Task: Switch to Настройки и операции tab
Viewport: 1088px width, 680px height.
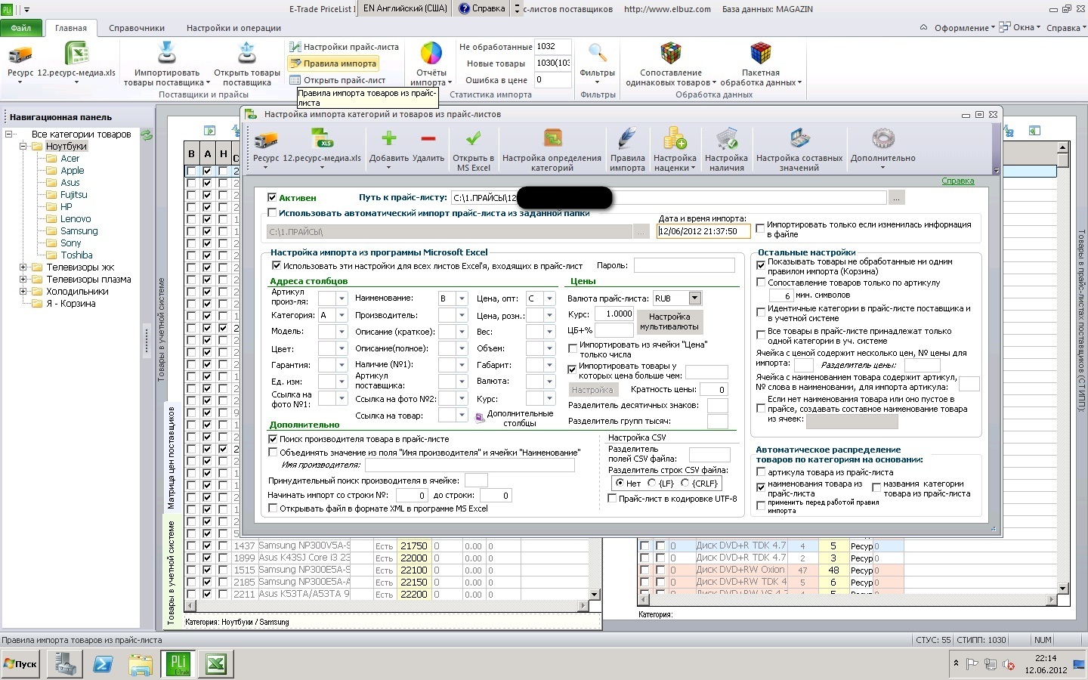Action: (233, 28)
